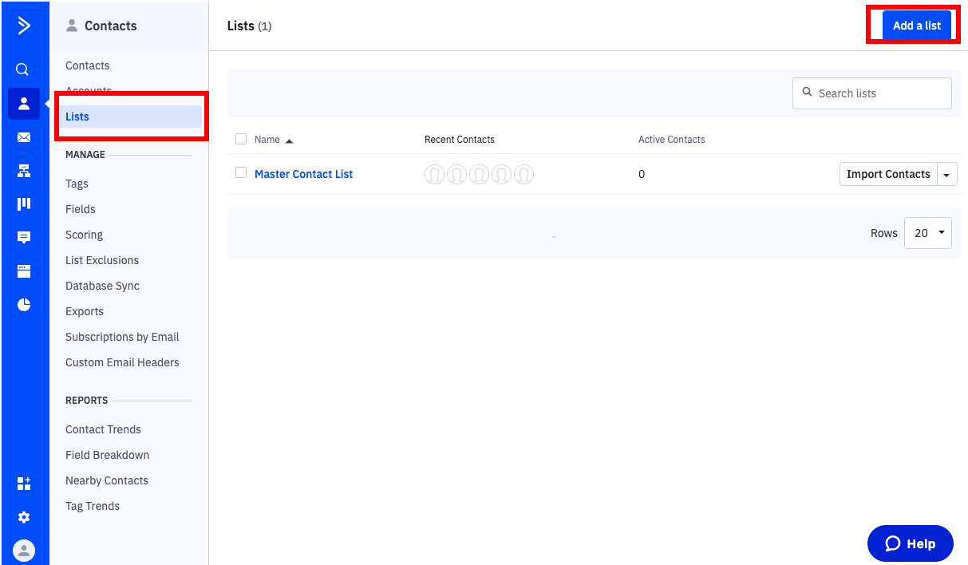968x565 pixels.
Task: Open the Apps grid icon
Action: pyautogui.click(x=24, y=484)
